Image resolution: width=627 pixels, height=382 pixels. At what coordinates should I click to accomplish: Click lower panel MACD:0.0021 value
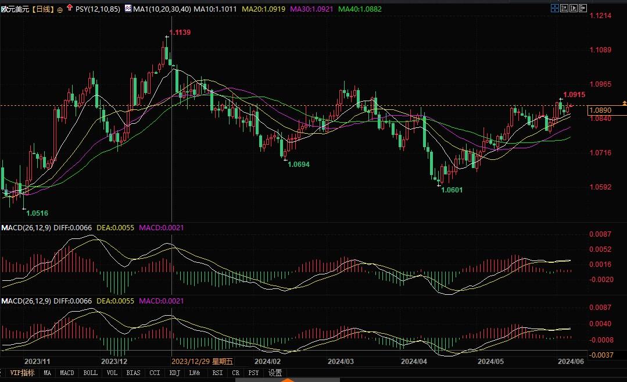pos(162,301)
